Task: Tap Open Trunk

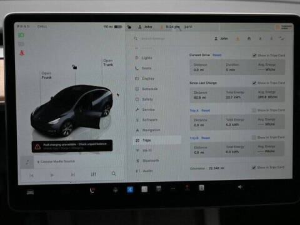Action: [x=108, y=62]
